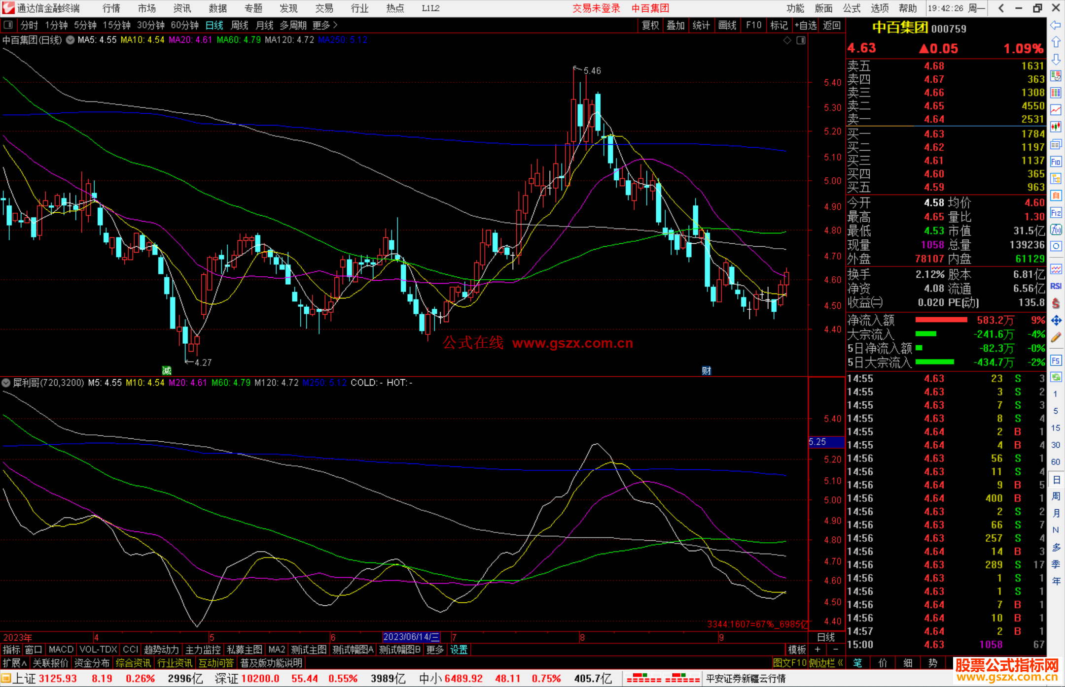Viewport: 1065px width, 687px height.
Task: Click the F12 sidebar icon
Action: click(x=1055, y=213)
